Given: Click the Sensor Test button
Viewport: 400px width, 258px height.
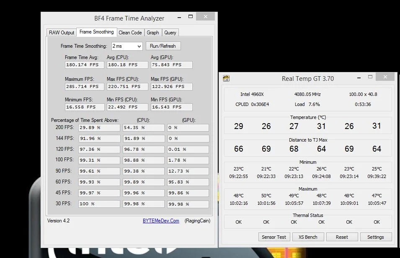Looking at the screenshot, I should coord(274,237).
